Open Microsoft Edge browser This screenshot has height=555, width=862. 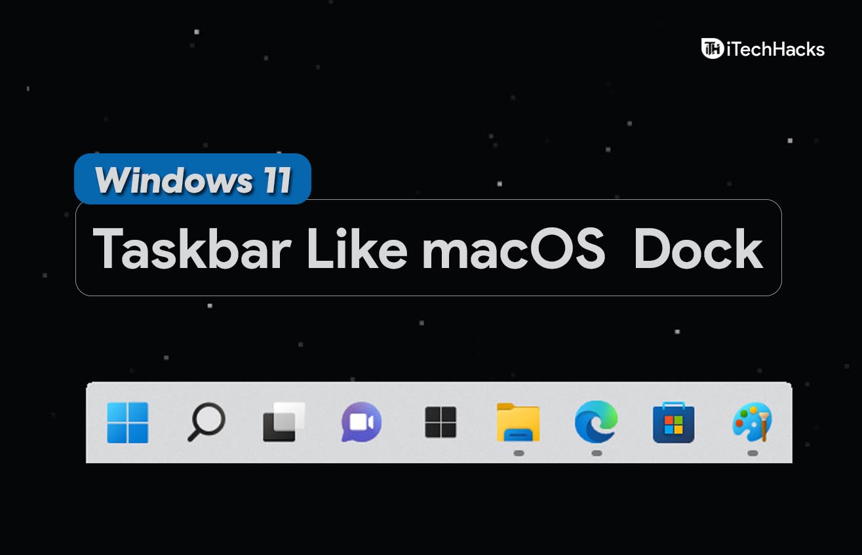595,423
